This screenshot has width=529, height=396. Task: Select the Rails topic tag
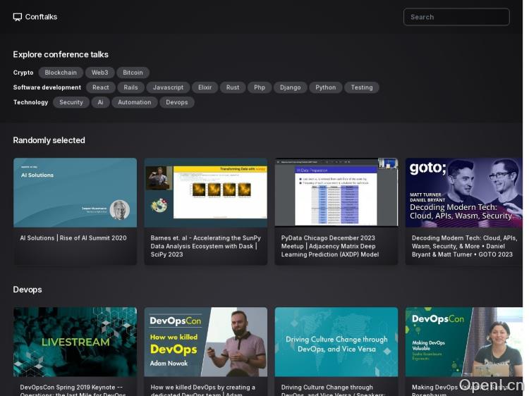pos(130,87)
